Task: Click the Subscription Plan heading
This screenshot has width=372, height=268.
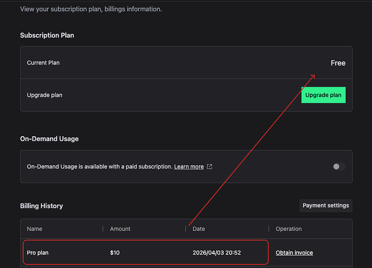Action: [x=47, y=36]
